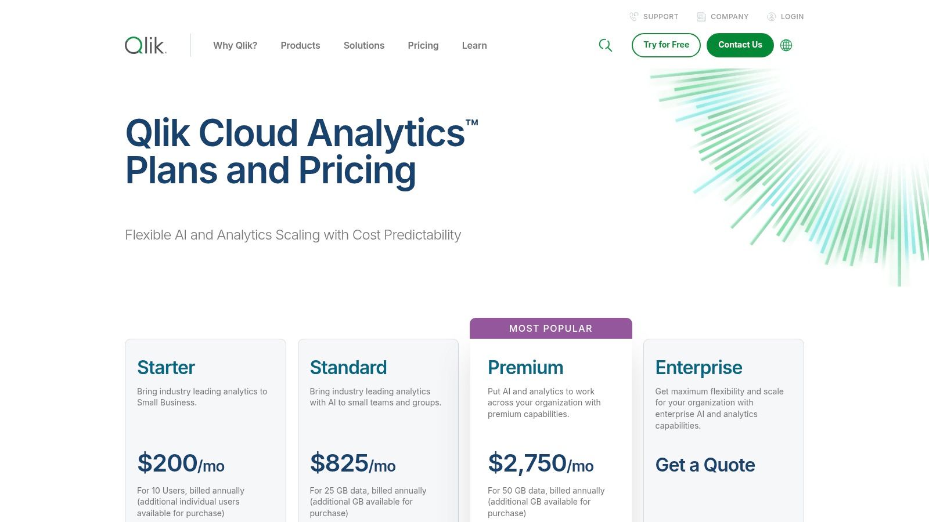
Task: Click the COMPANY link
Action: pos(729,16)
